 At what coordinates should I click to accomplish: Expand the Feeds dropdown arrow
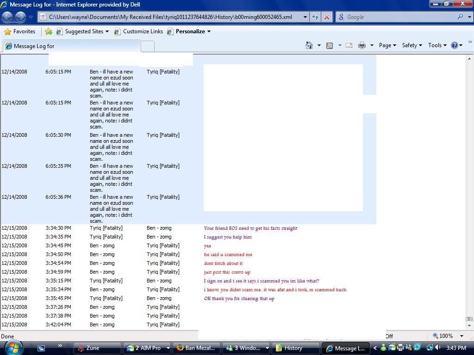point(340,45)
